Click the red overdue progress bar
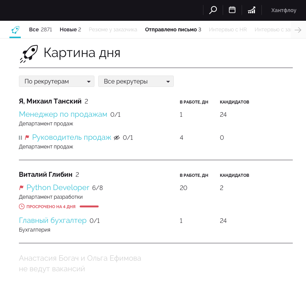 (89, 207)
